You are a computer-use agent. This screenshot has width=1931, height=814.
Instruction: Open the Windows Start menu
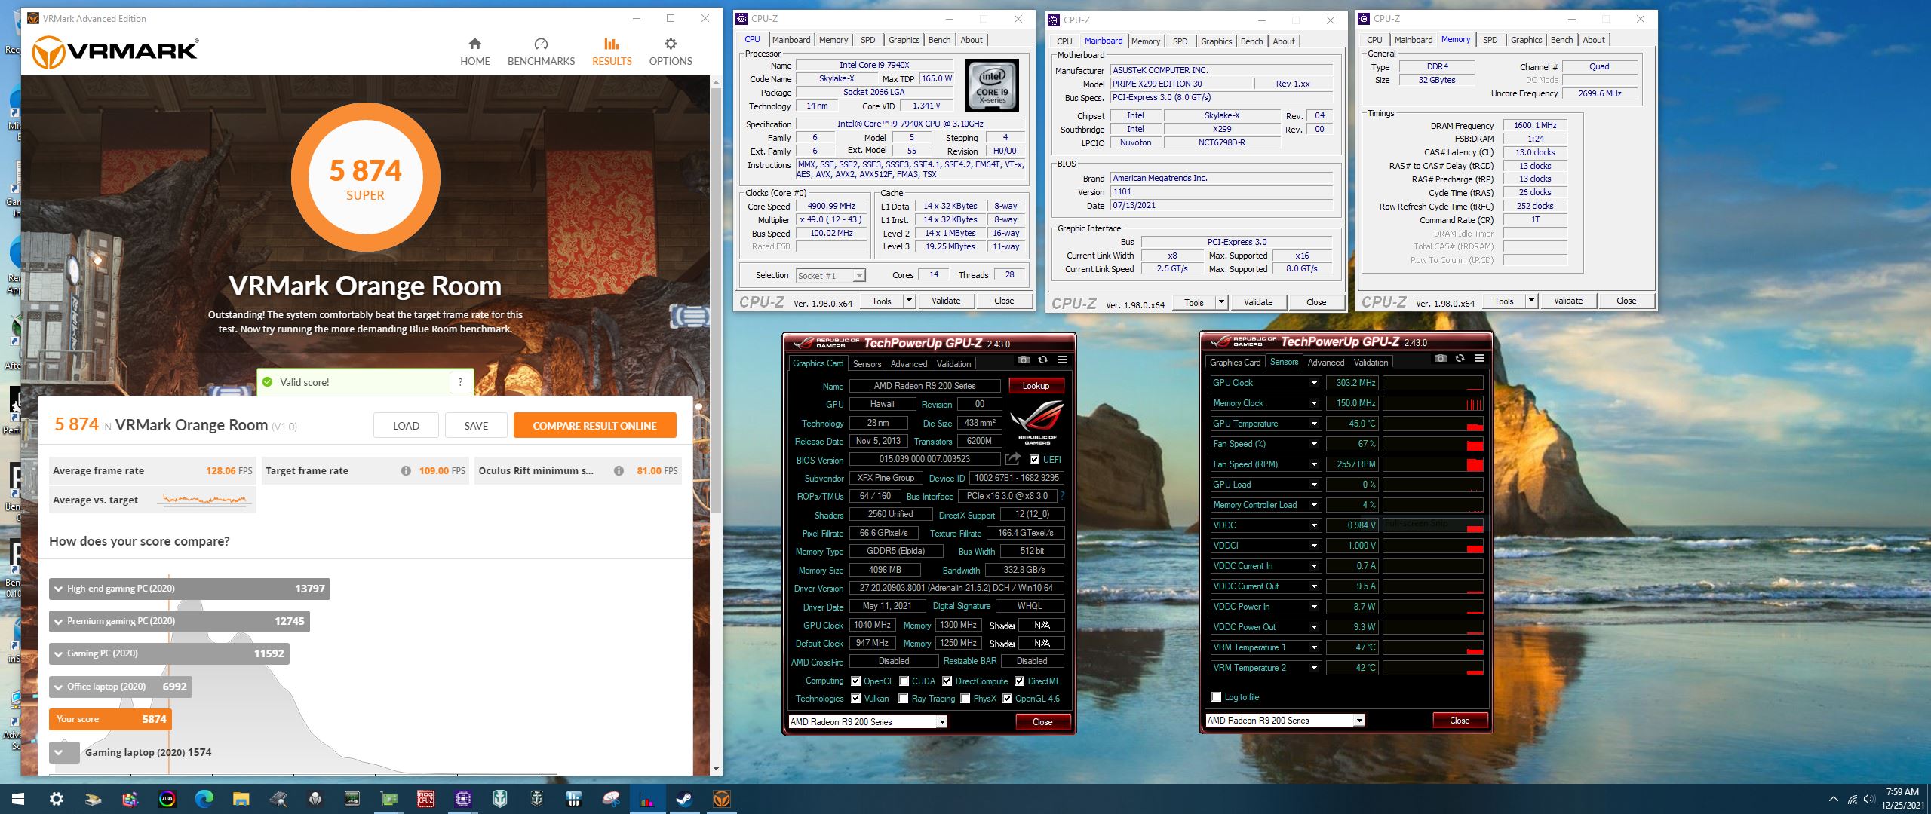click(18, 799)
